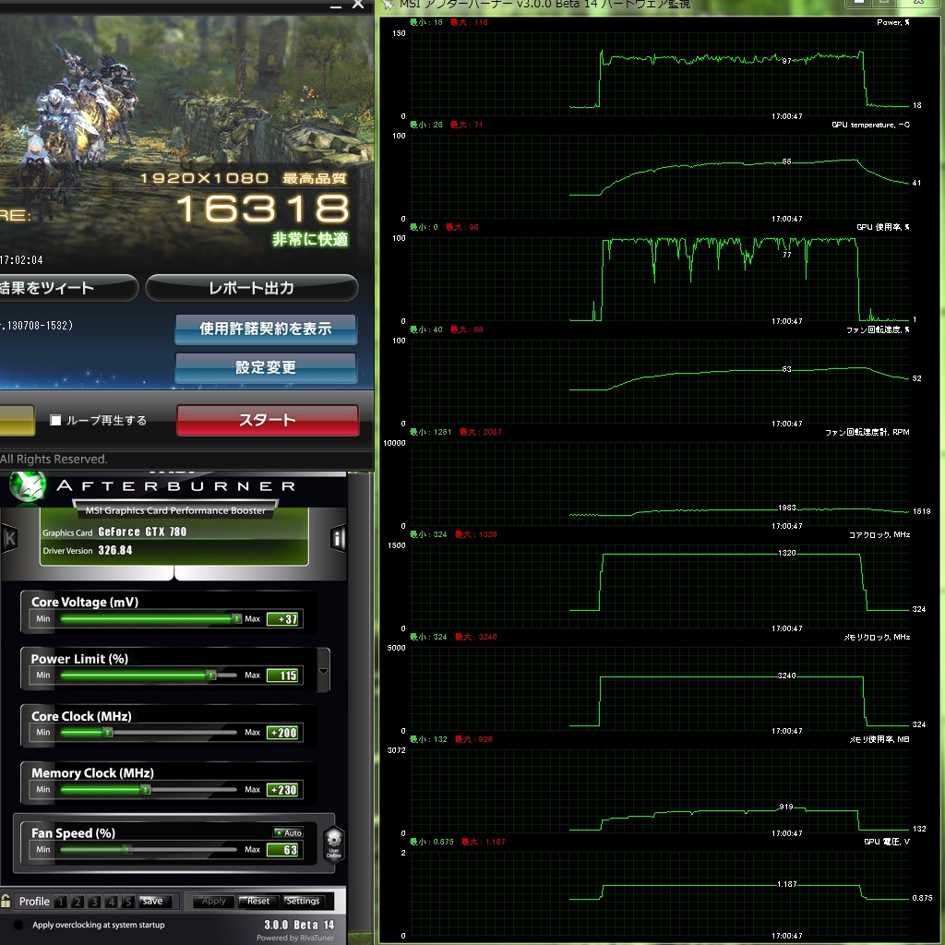
Task: Toggle the User Define fan button
Action: click(333, 843)
